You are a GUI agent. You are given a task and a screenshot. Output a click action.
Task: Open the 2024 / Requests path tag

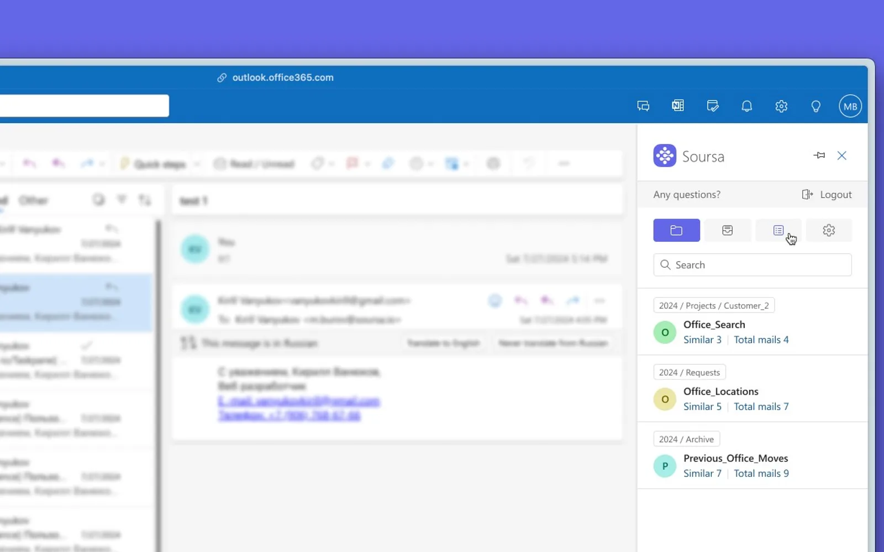tap(690, 372)
